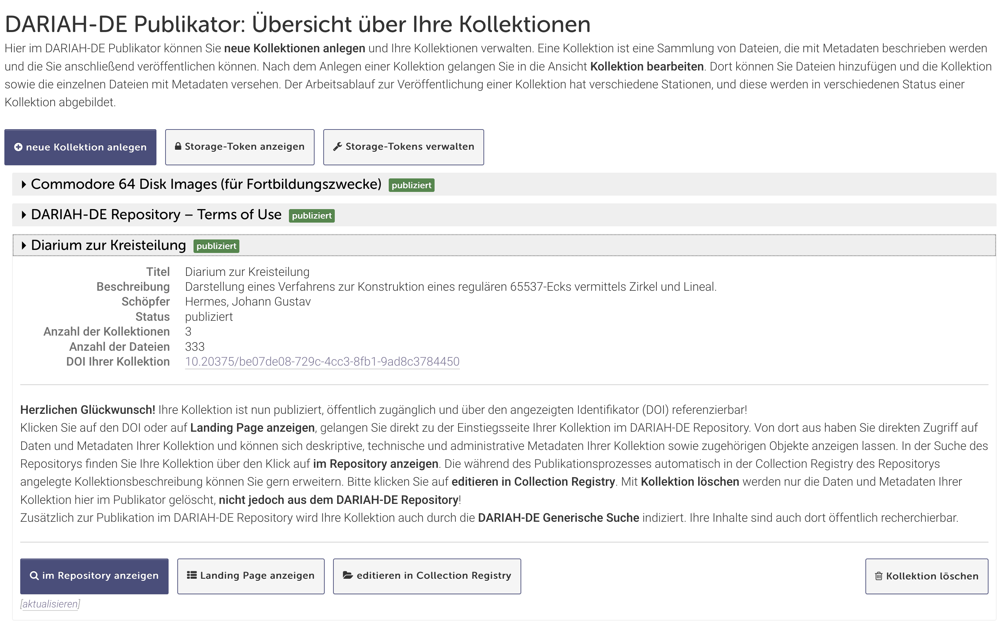
Task: Click the aktualisieren link
Action: click(50, 604)
